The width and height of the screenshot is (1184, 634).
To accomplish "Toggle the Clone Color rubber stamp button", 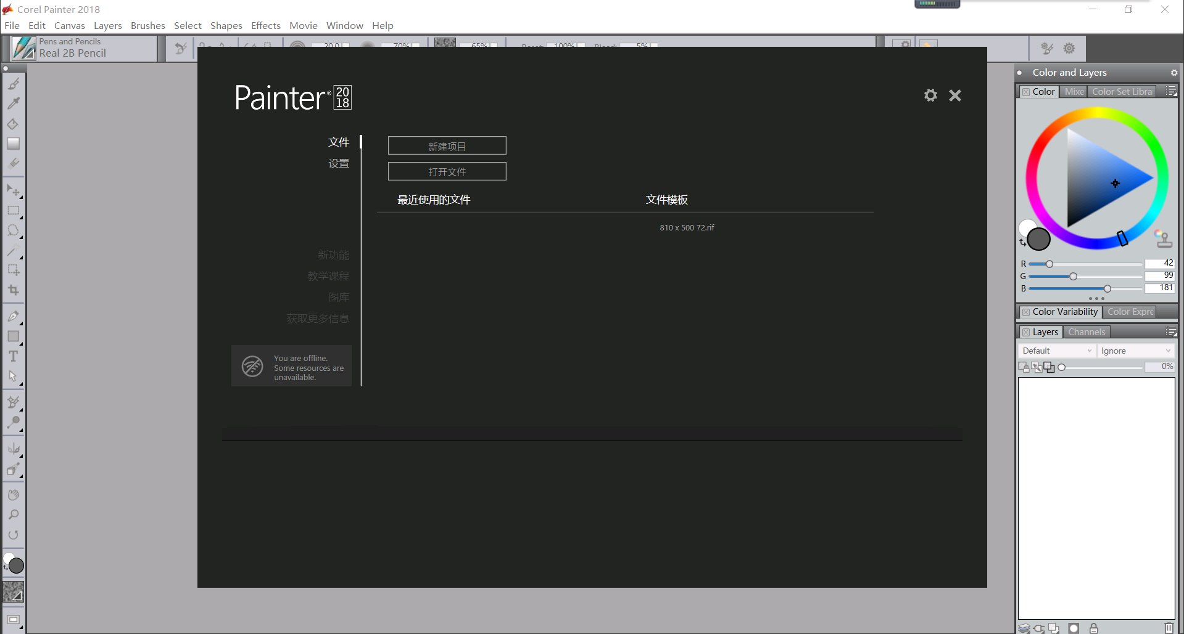I will click(1163, 238).
